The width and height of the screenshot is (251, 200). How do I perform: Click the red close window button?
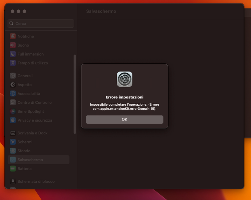pyautogui.click(x=13, y=11)
